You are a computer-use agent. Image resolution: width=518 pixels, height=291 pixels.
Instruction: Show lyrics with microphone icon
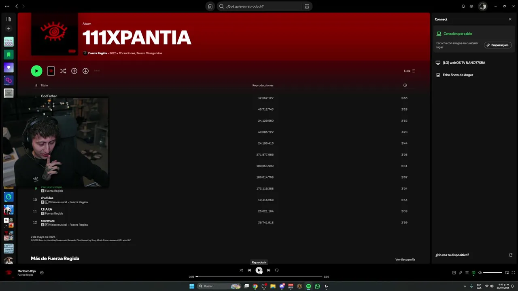tap(461, 272)
